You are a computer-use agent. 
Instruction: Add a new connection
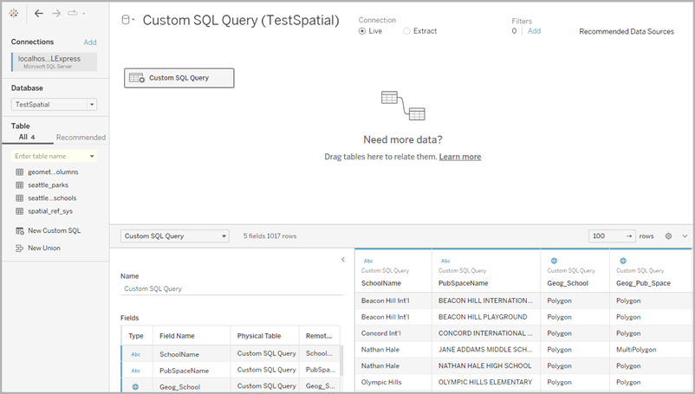click(x=90, y=42)
